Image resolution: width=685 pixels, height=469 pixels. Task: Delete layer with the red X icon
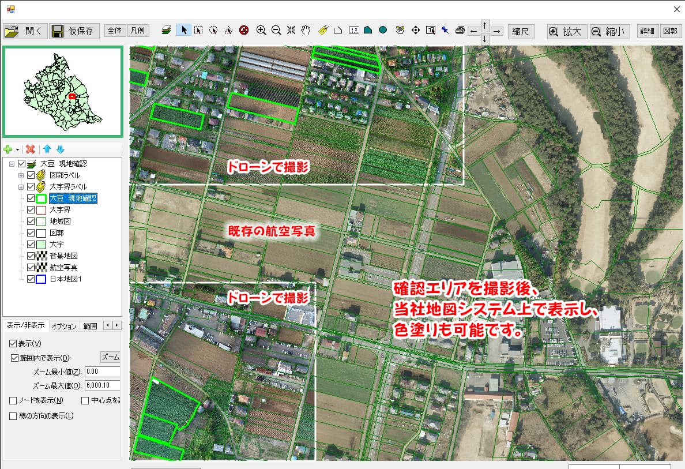(31, 149)
